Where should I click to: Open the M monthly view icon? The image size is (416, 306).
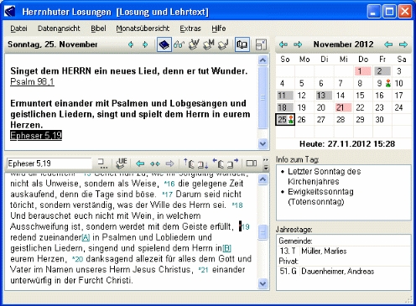(209, 44)
